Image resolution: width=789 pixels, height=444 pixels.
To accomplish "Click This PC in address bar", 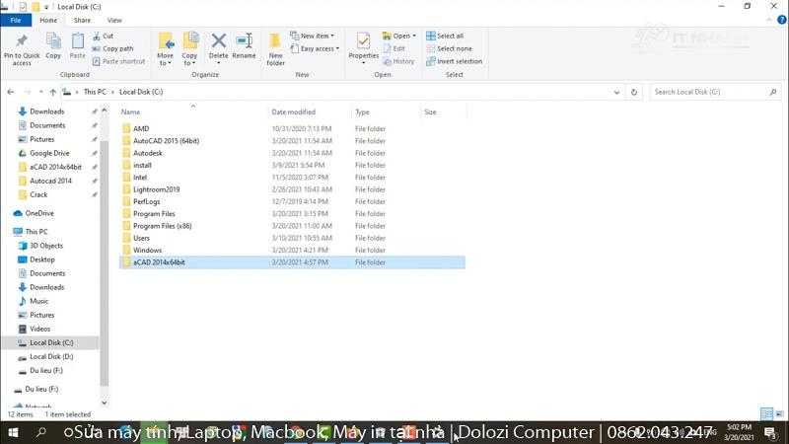I will (95, 92).
